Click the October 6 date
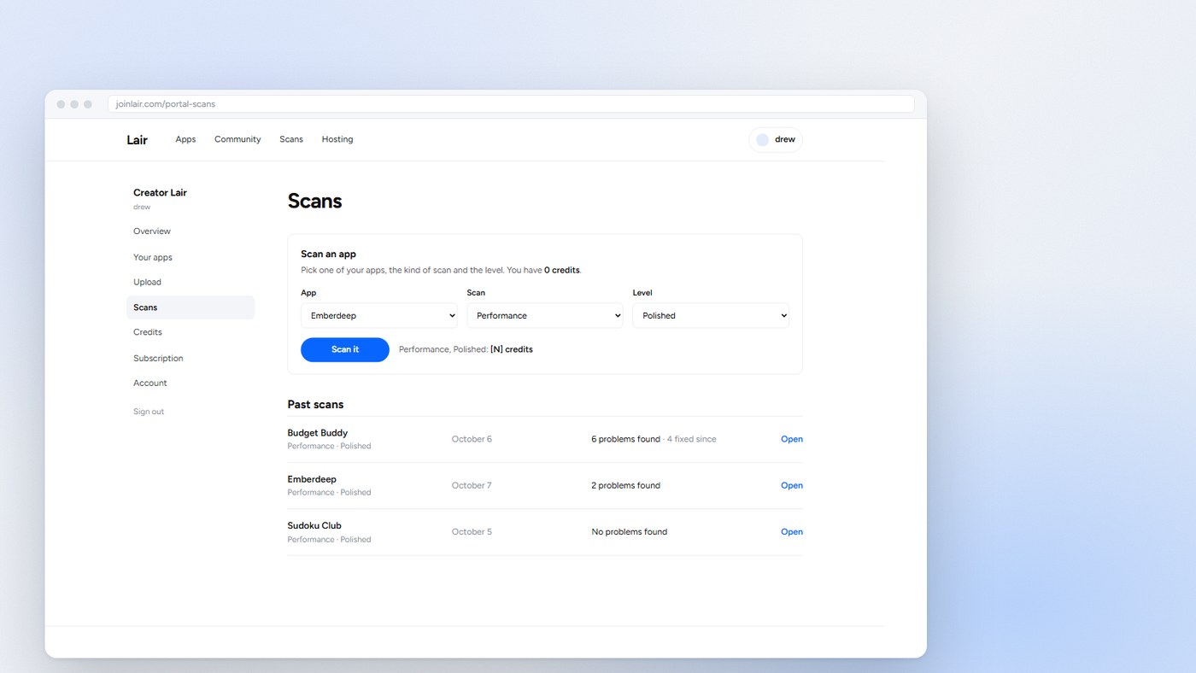The height and width of the screenshot is (673, 1196). [x=472, y=439]
